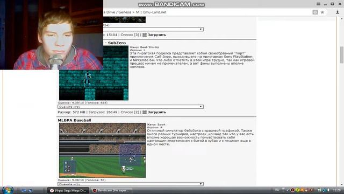Open 'Список [2]' link for SubZero
344x194 pixels.
point(130,112)
